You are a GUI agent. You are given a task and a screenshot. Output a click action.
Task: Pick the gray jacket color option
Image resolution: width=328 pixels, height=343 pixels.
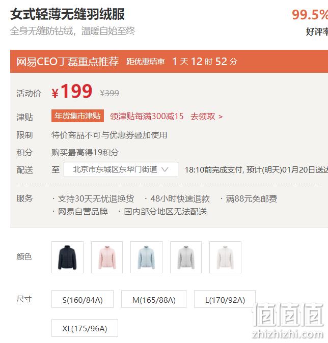[186, 257]
